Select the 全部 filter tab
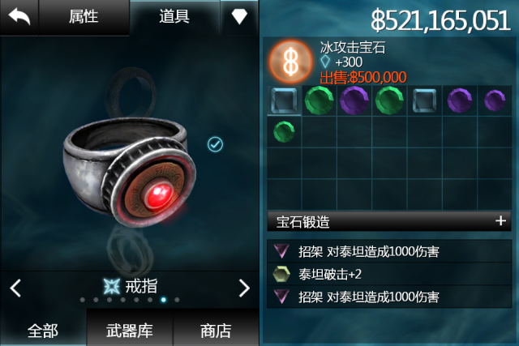This screenshot has width=519, height=346. coord(43,331)
